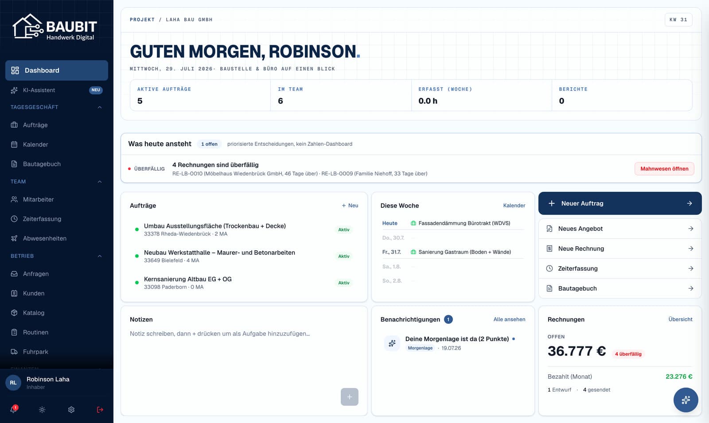Click the quick action Zeiterfassung clock icon

549,268
